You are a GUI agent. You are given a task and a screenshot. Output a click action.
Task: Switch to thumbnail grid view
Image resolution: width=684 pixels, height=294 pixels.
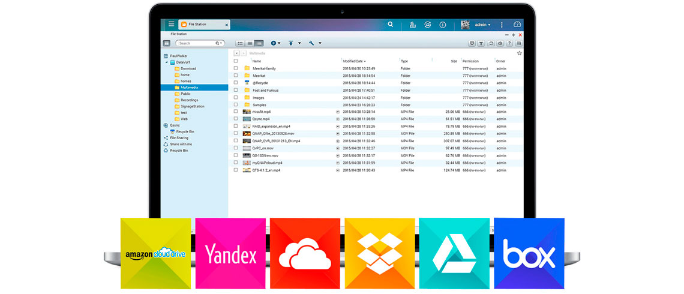click(x=241, y=43)
